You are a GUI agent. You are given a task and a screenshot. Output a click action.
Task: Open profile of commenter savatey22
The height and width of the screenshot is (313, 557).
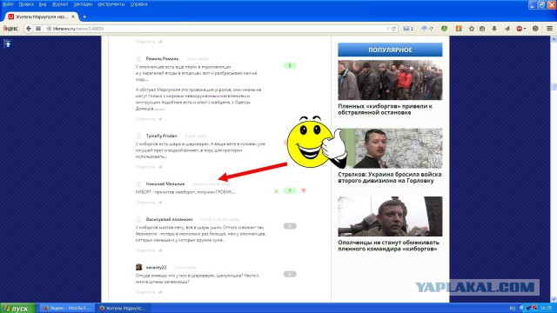tap(156, 267)
